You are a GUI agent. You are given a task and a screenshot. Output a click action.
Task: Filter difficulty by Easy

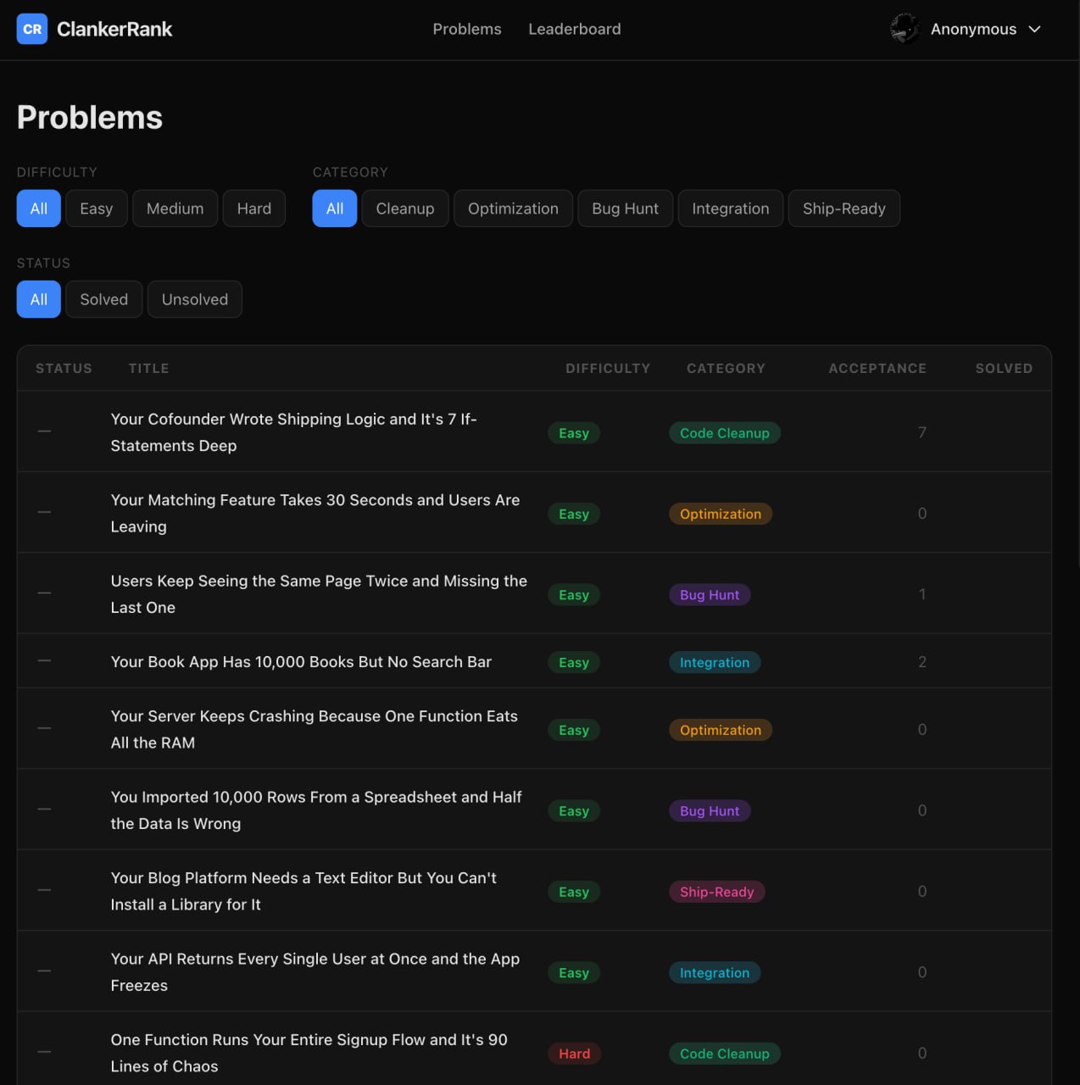pyautogui.click(x=97, y=209)
